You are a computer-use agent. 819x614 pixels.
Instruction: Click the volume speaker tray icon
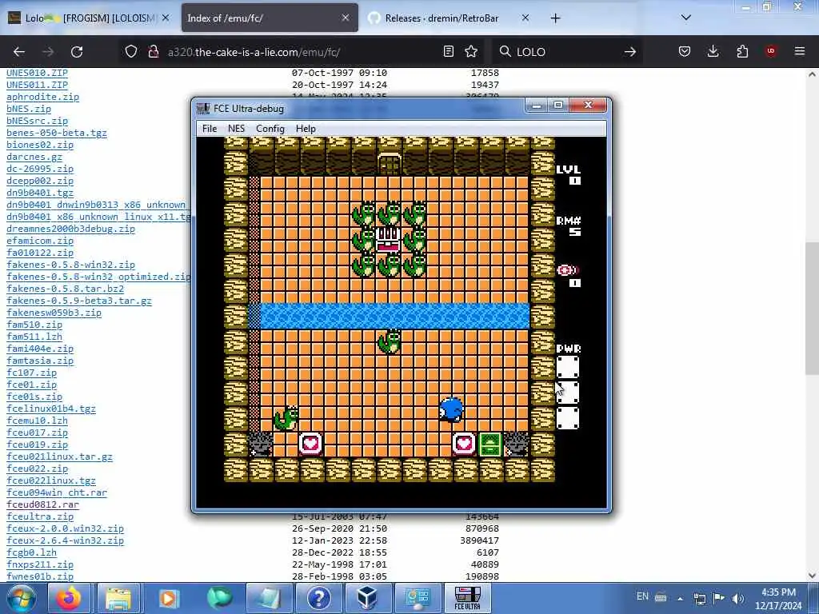738,598
